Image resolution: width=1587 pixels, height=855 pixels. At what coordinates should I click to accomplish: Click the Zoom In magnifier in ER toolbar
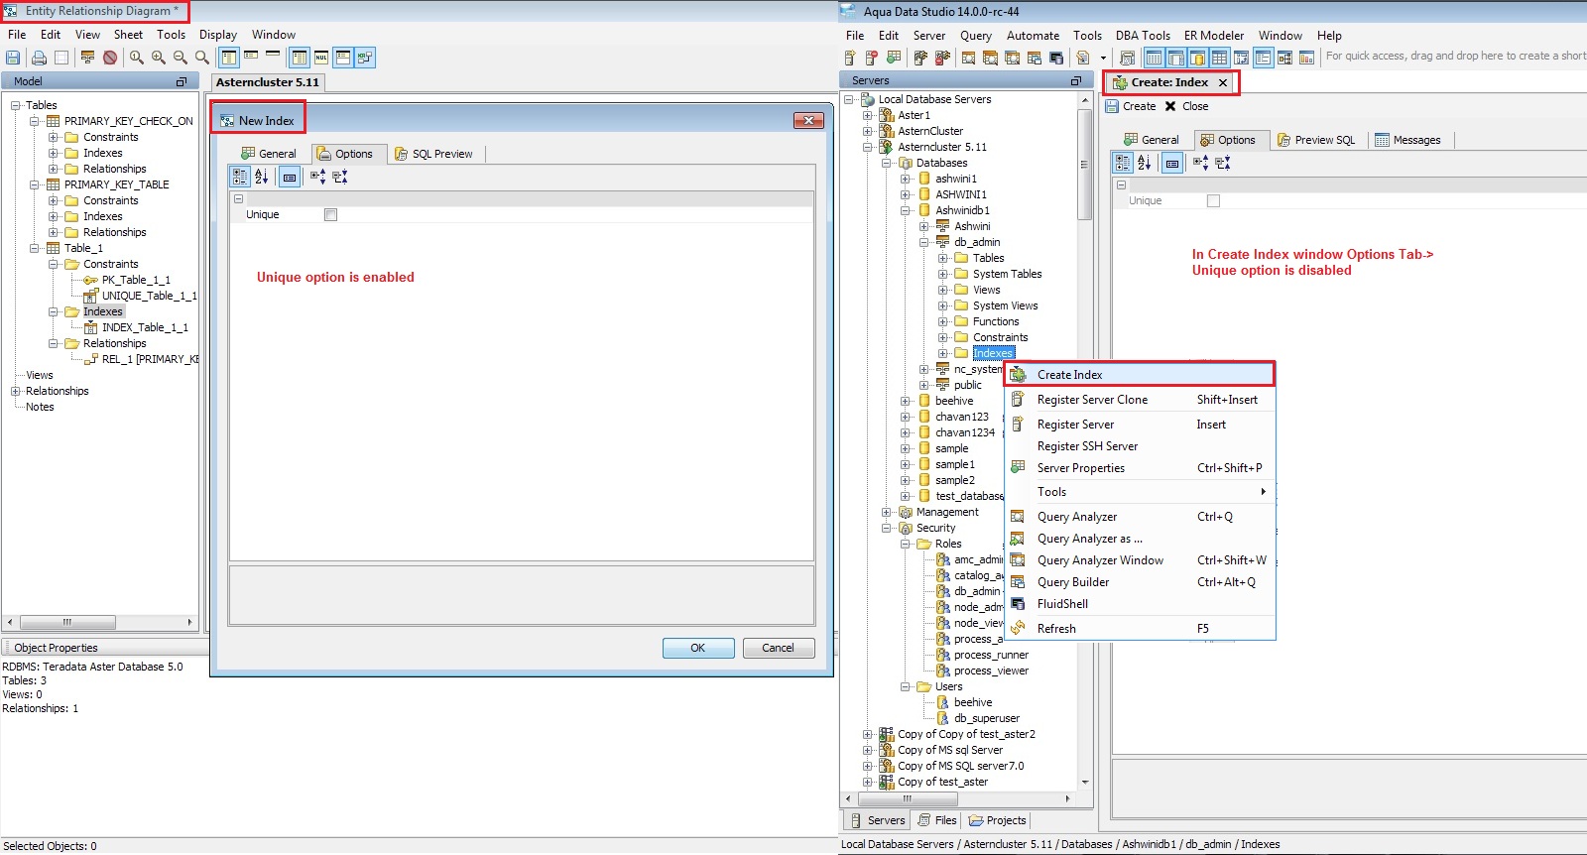[159, 58]
